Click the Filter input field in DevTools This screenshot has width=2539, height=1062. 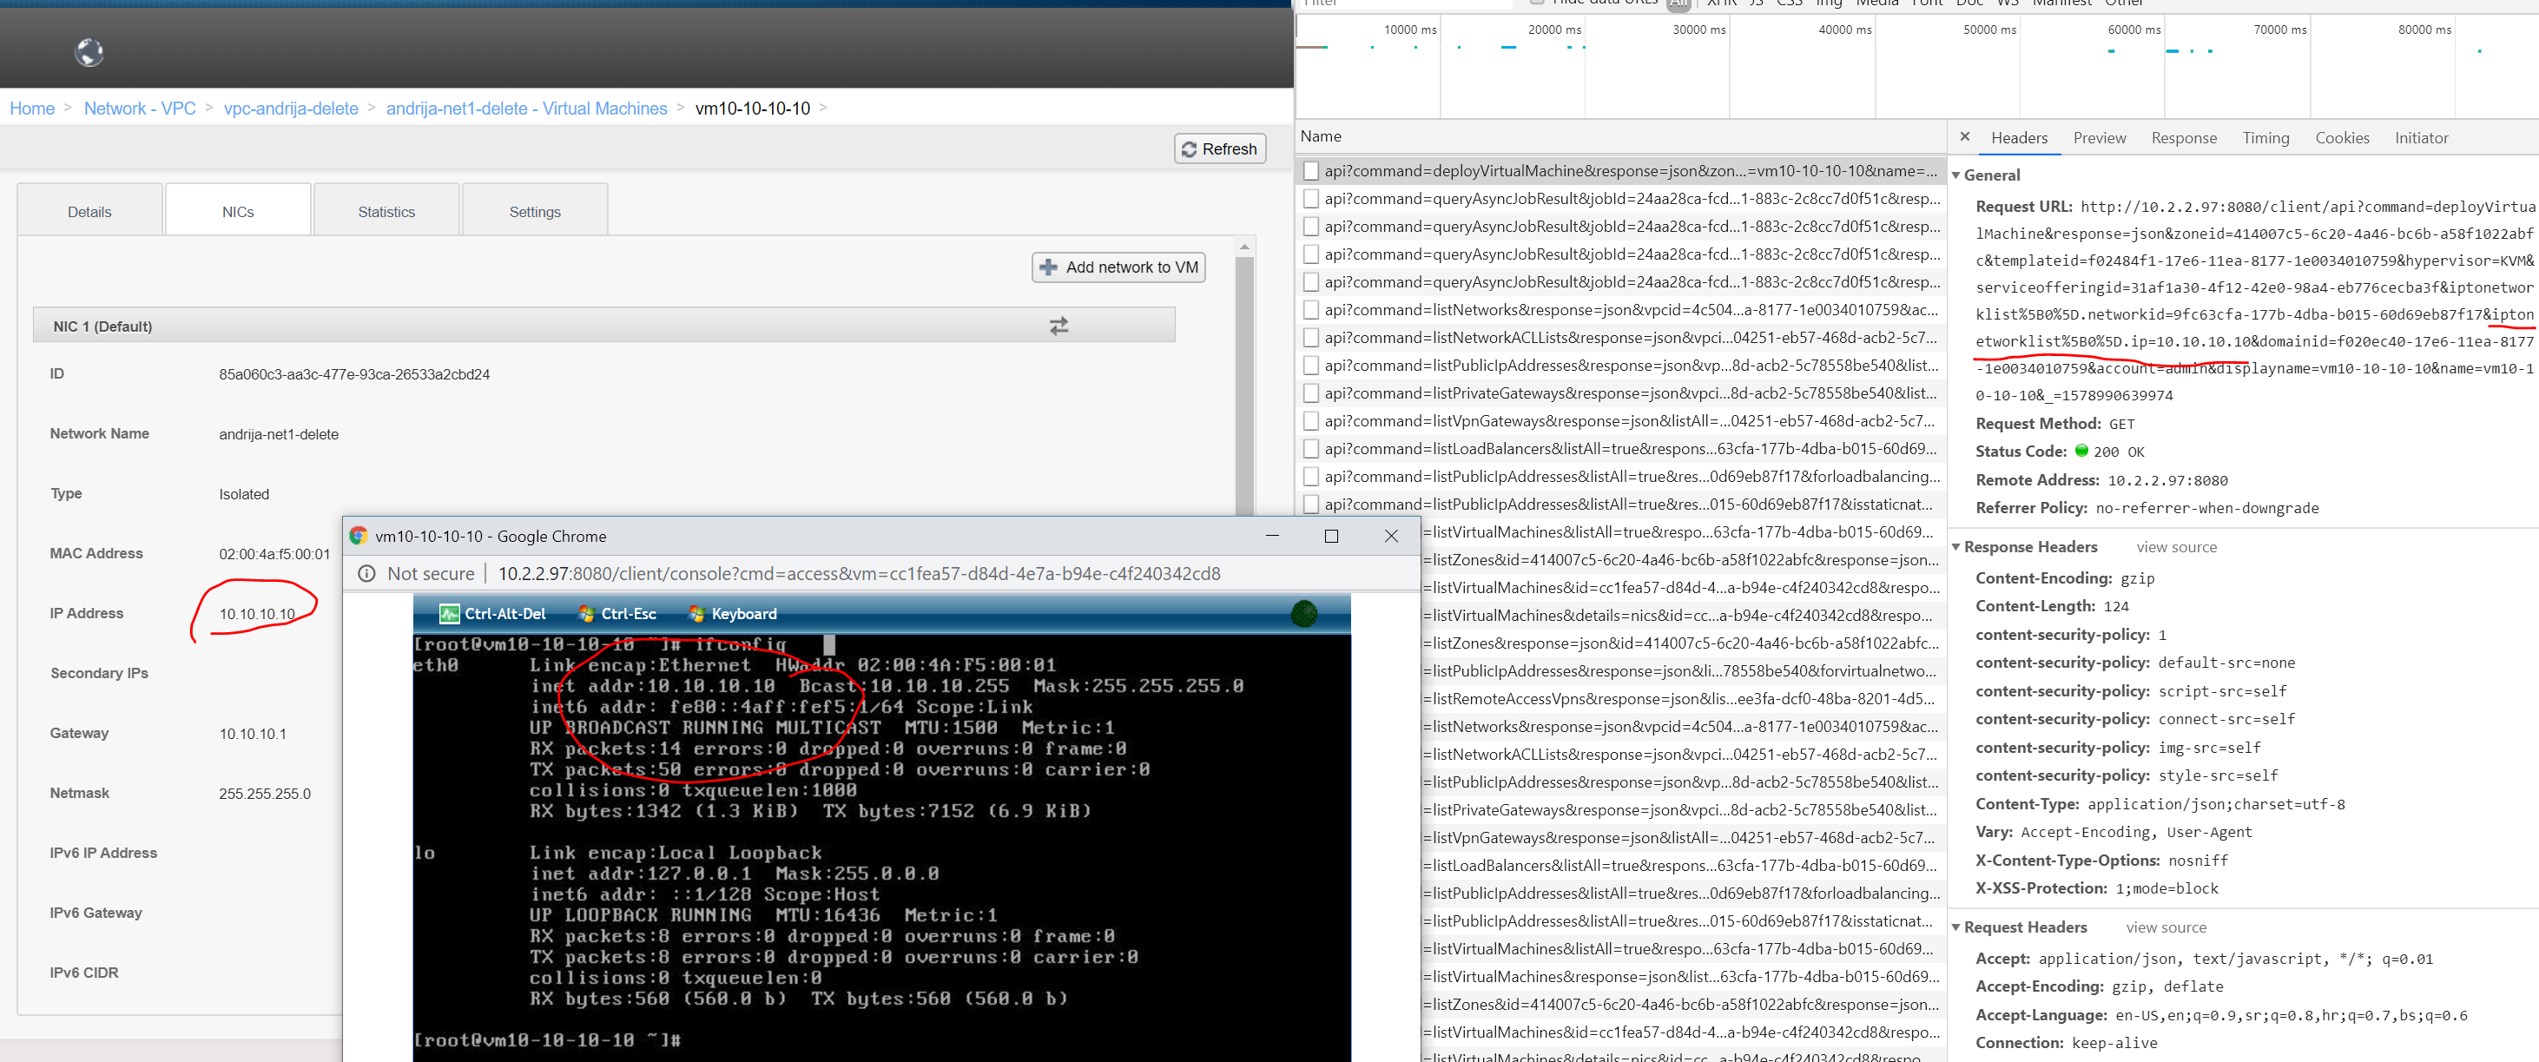tap(1400, 4)
